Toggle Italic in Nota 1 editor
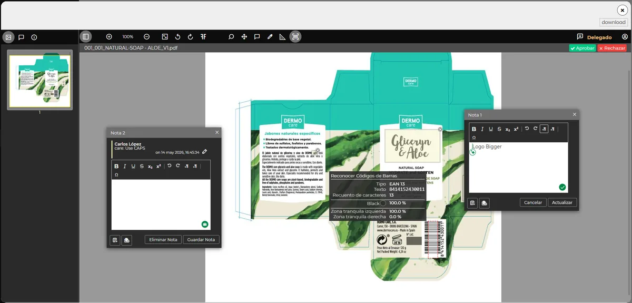This screenshot has width=632, height=303. pyautogui.click(x=482, y=129)
